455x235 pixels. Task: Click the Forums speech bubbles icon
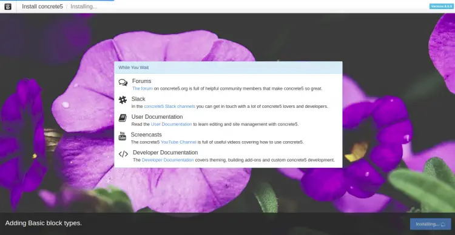click(123, 82)
